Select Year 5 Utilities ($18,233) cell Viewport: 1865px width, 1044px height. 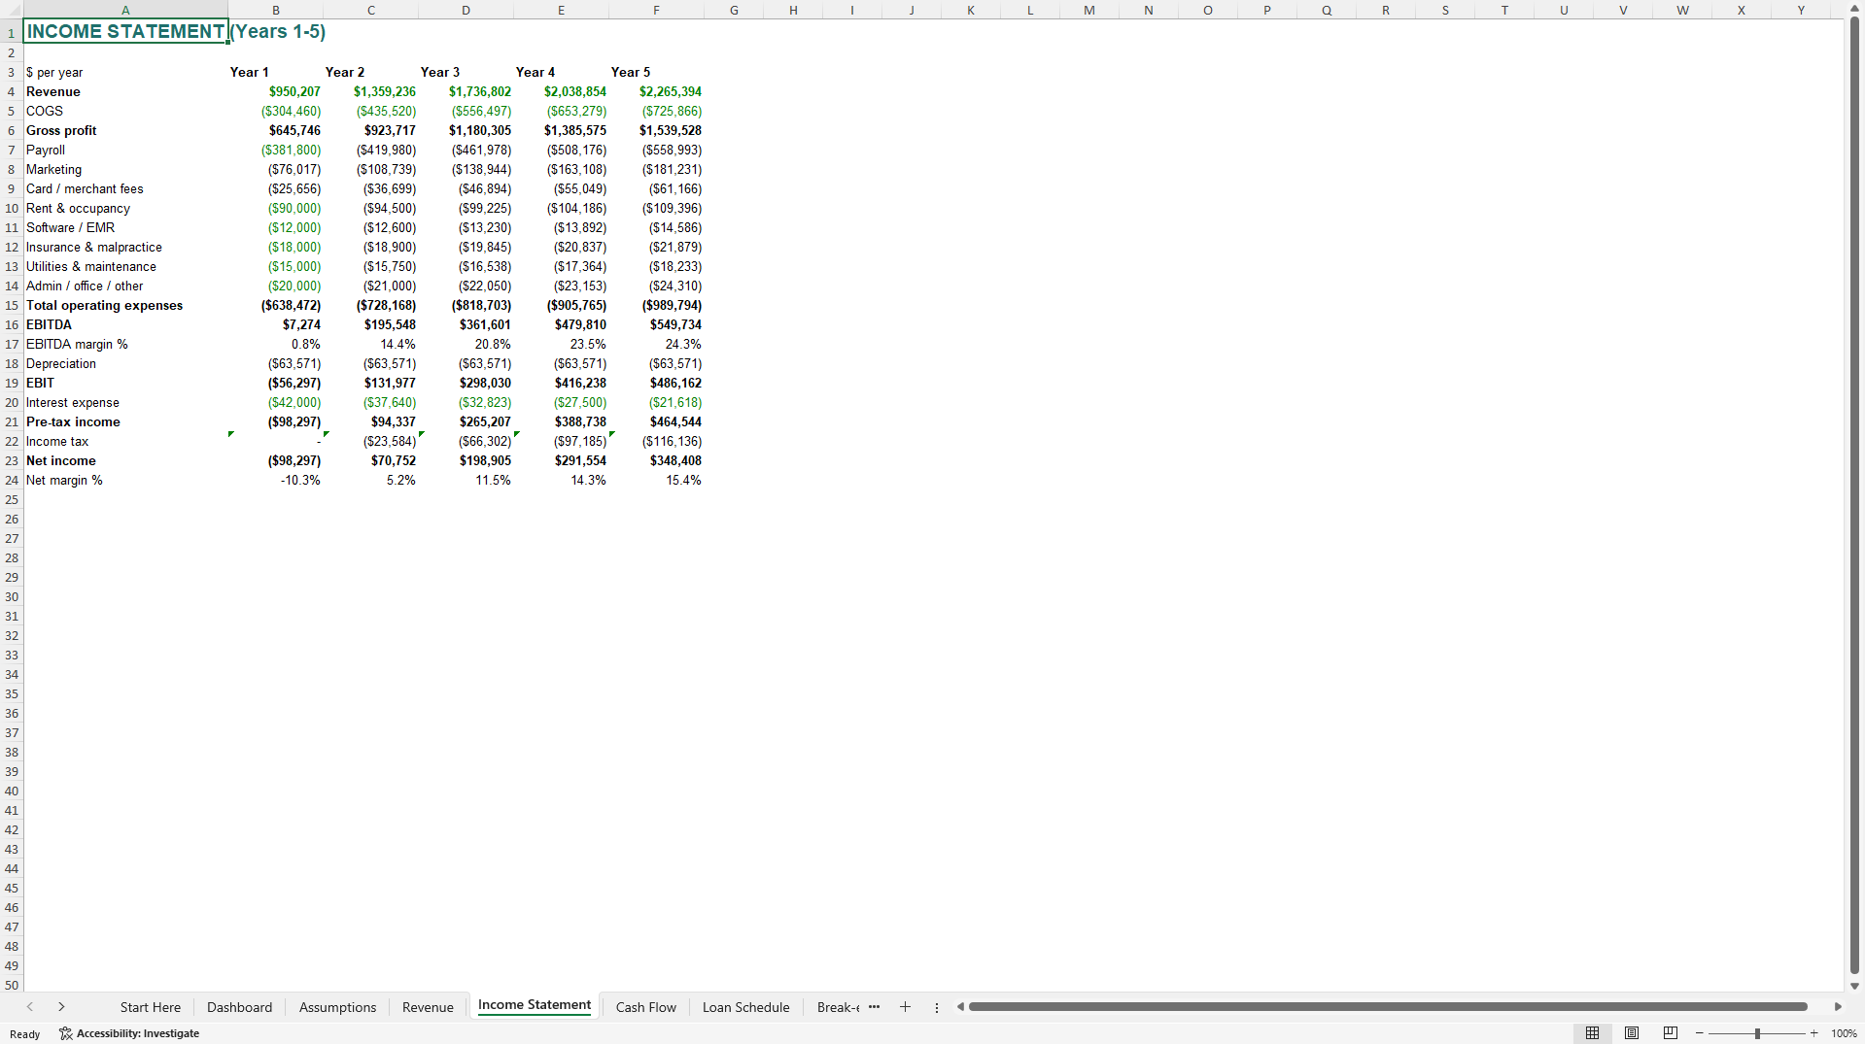click(657, 266)
